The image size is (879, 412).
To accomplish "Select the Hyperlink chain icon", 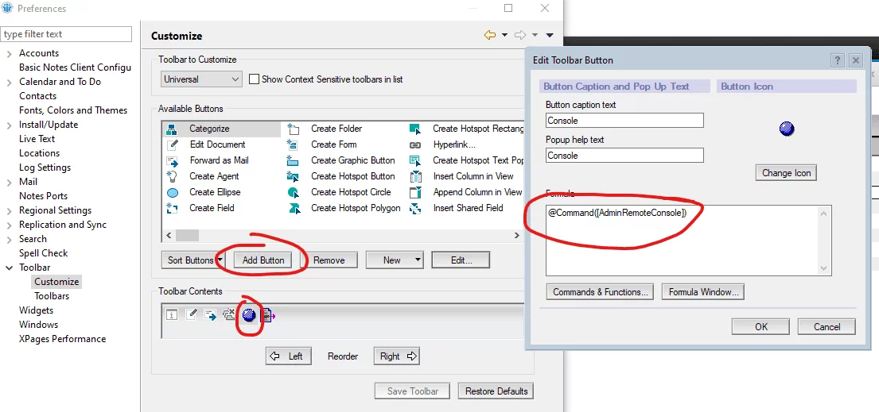I will click(x=415, y=144).
